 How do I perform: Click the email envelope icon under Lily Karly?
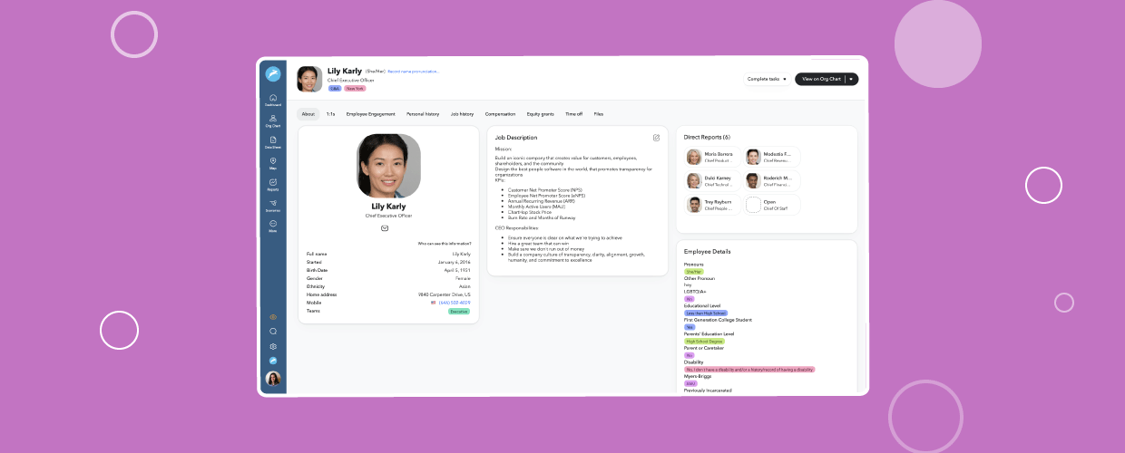(385, 228)
